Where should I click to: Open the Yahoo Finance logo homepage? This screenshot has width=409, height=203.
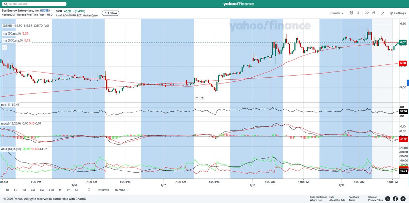[238, 4]
